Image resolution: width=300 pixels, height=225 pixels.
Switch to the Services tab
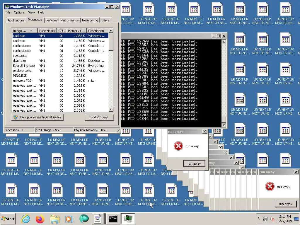(51, 20)
